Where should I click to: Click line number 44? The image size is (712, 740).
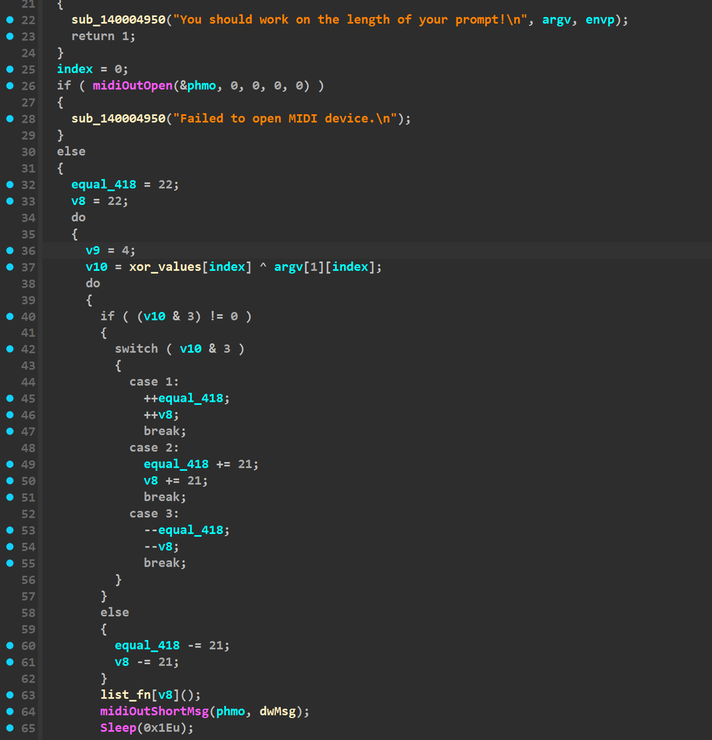[x=28, y=382]
